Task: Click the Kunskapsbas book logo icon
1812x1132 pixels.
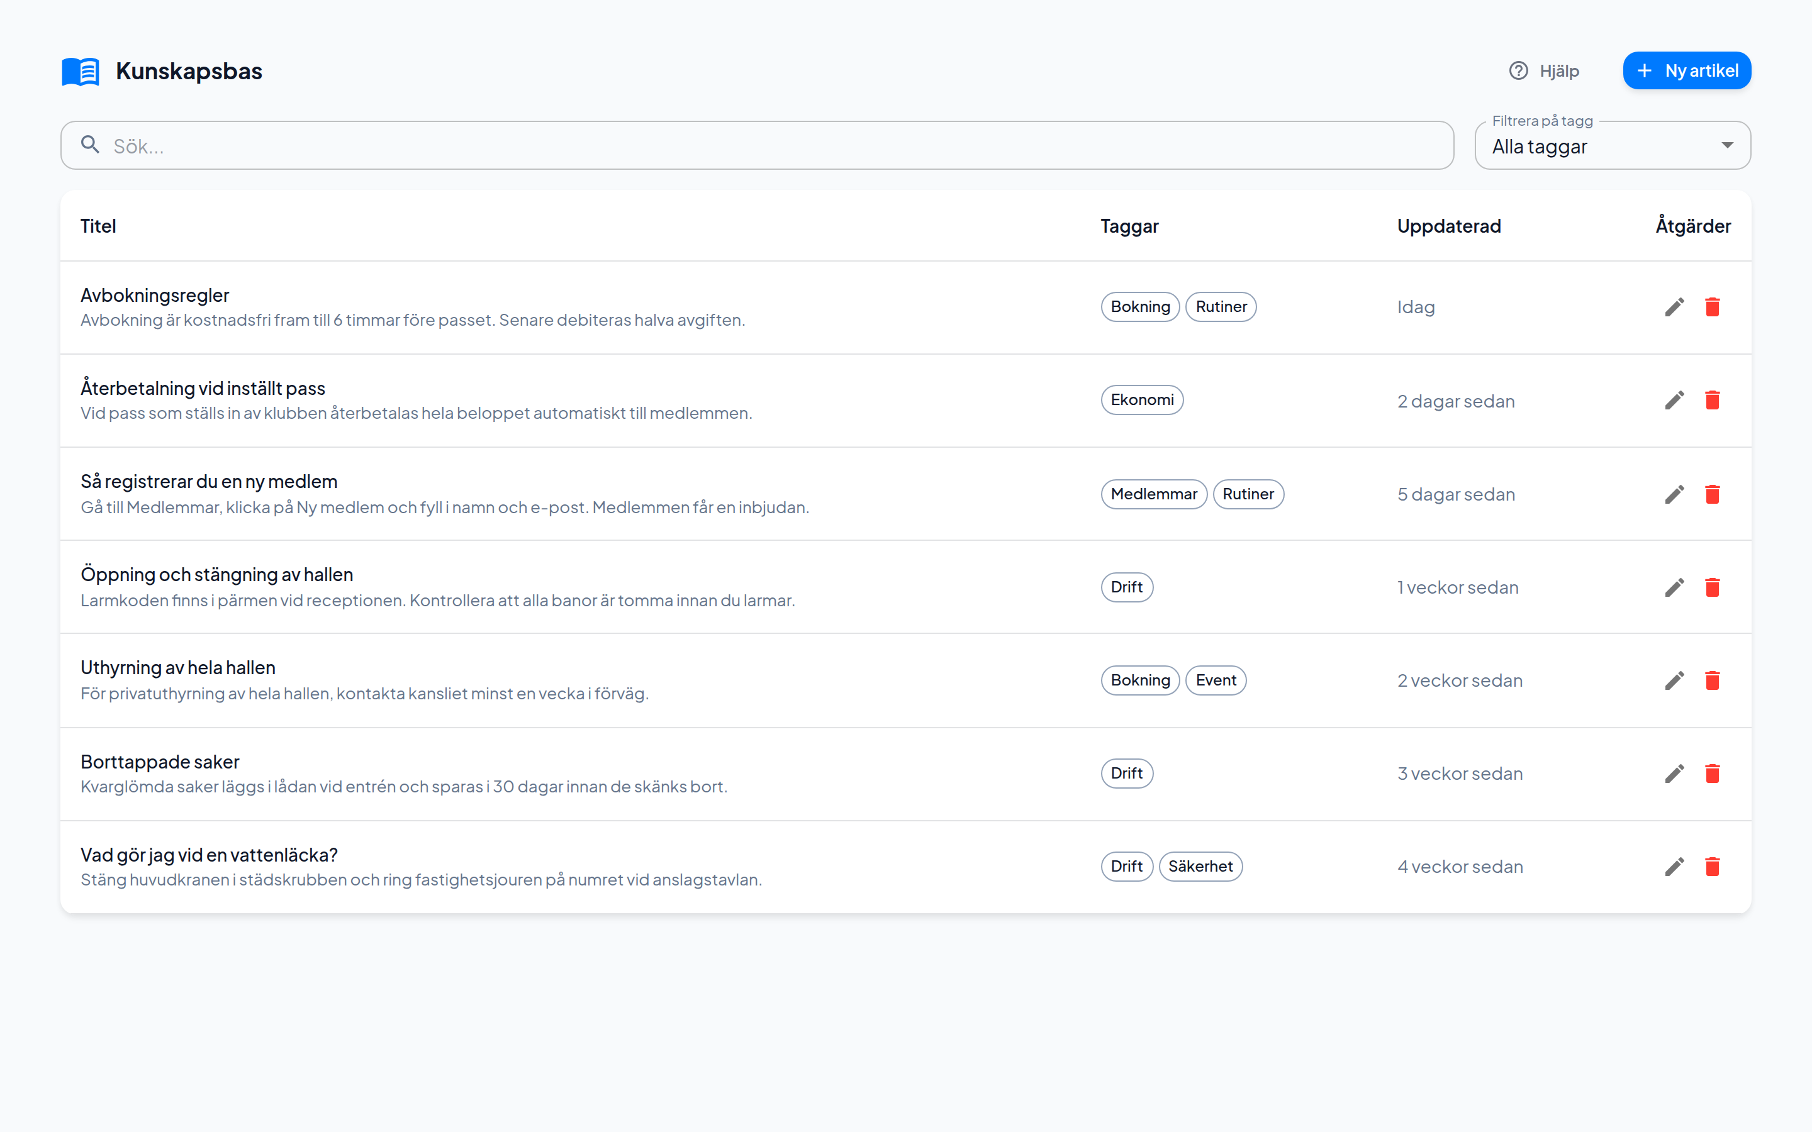Action: coord(80,71)
